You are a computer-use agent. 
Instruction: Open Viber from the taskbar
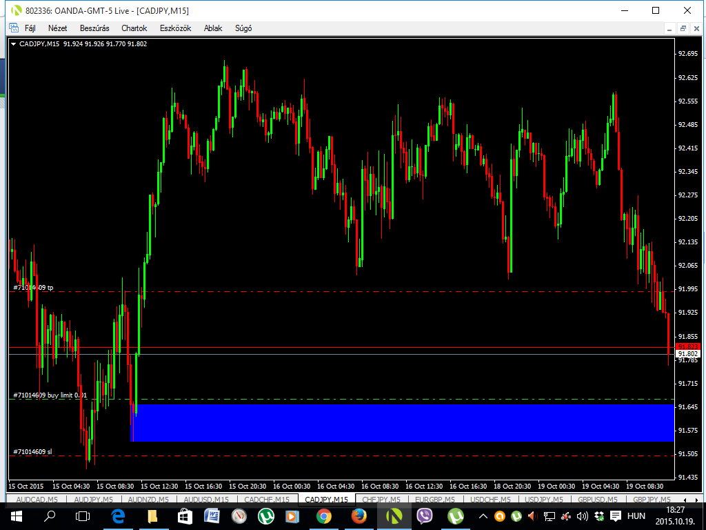click(424, 516)
